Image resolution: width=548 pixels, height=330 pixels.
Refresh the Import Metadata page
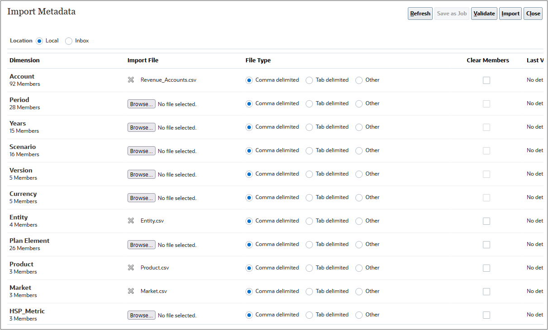click(x=420, y=13)
